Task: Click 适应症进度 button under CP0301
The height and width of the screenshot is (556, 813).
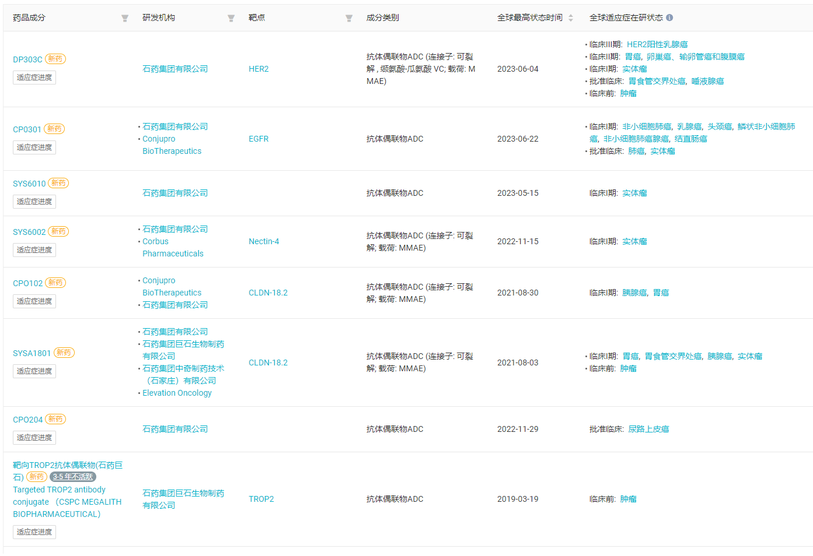Action: [x=34, y=147]
